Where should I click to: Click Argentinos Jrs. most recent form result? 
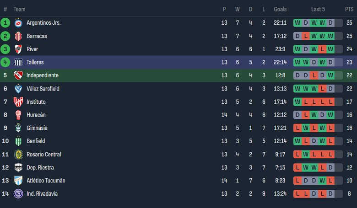click(x=330, y=23)
